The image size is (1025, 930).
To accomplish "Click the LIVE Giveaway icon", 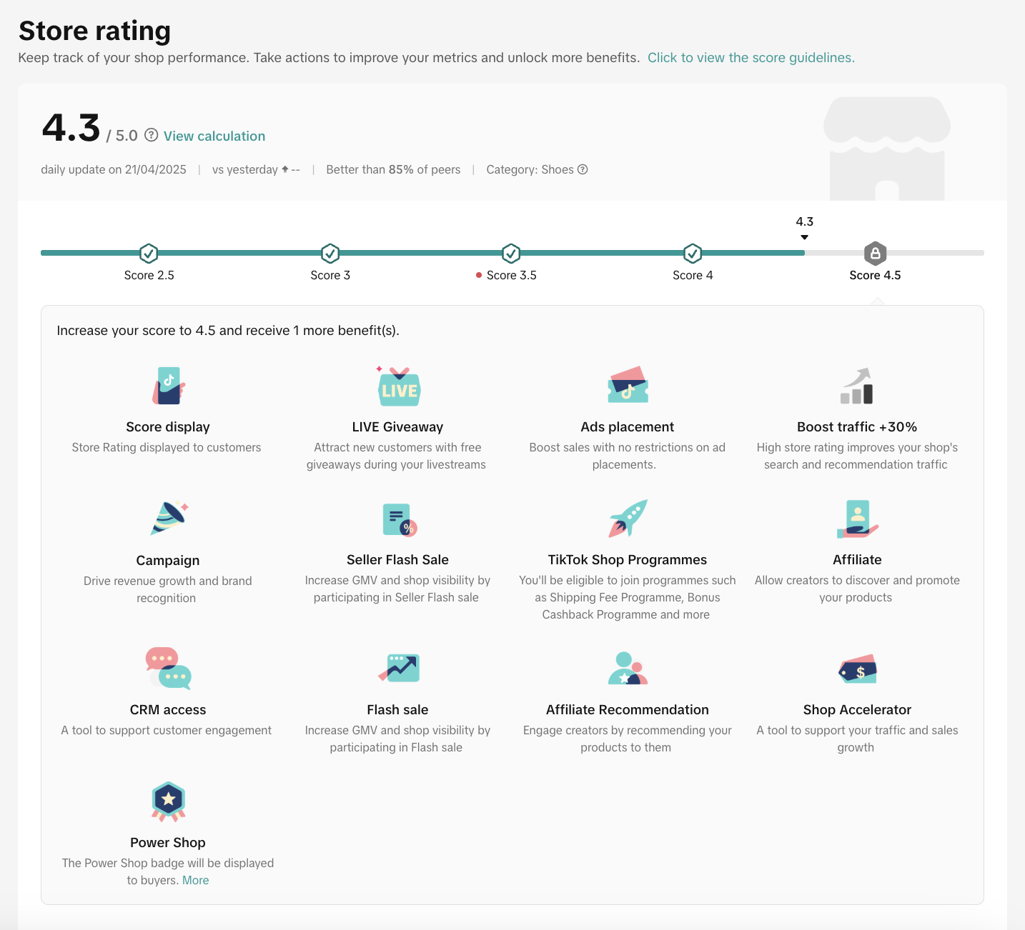I will tap(399, 386).
